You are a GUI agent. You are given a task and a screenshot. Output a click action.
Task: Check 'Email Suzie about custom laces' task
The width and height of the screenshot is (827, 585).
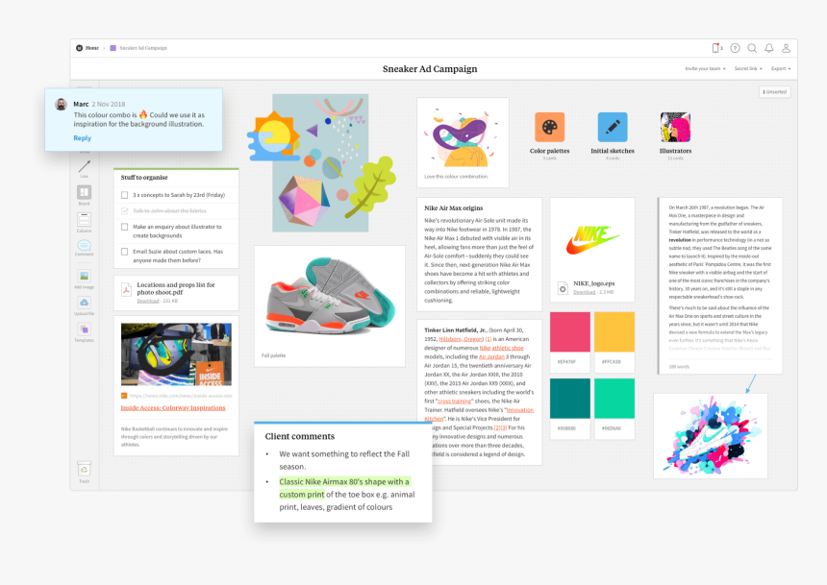click(124, 252)
